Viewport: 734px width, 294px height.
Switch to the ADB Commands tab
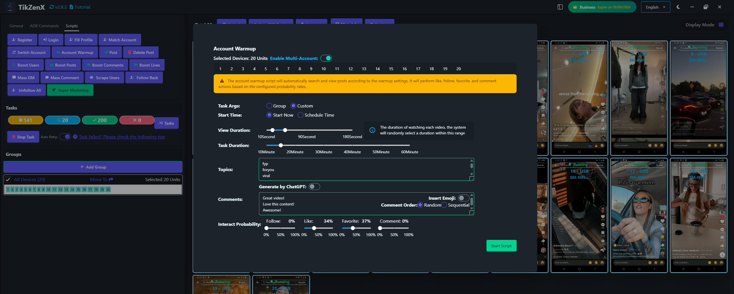[44, 26]
